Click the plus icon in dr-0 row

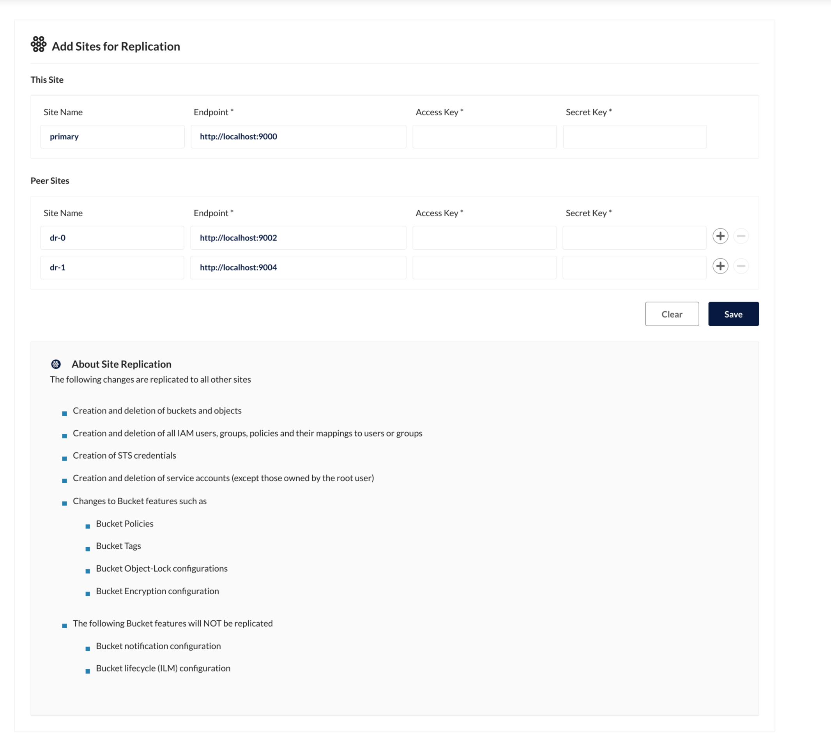(x=720, y=236)
